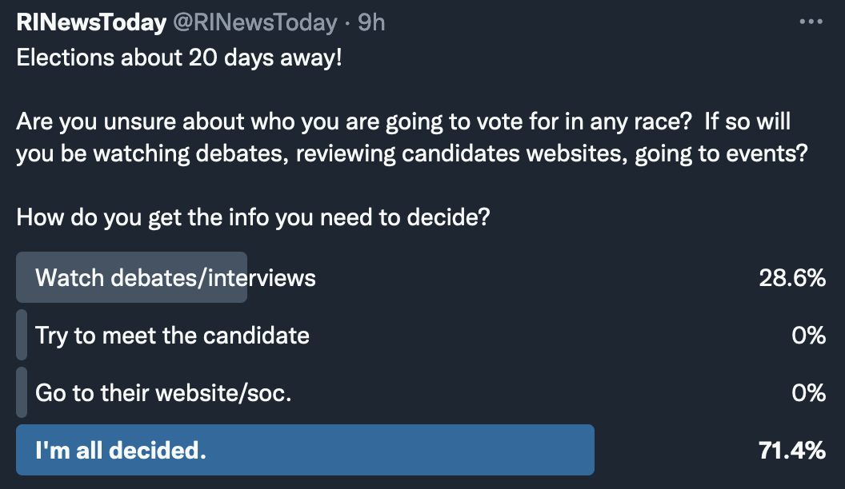Click the 28.6% poll result
Image resolution: width=845 pixels, height=489 pixels.
pos(792,278)
